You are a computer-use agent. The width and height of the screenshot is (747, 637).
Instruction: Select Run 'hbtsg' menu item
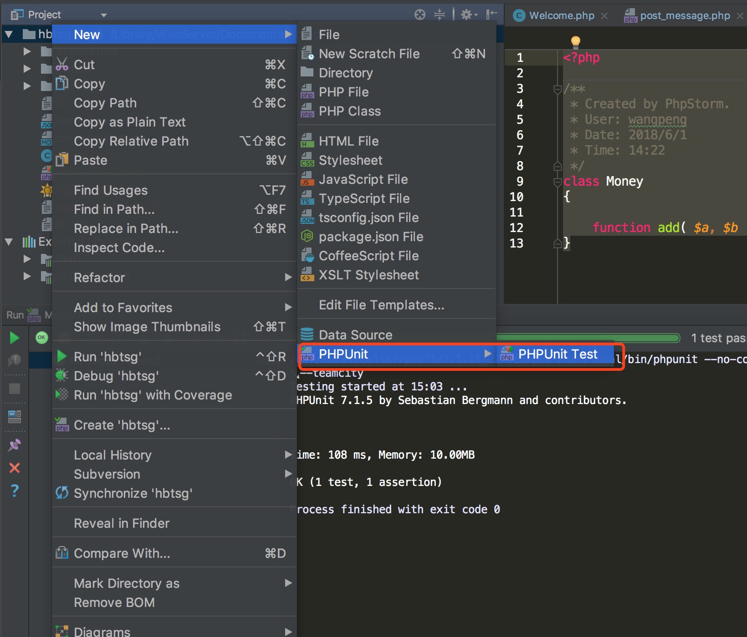pyautogui.click(x=174, y=357)
